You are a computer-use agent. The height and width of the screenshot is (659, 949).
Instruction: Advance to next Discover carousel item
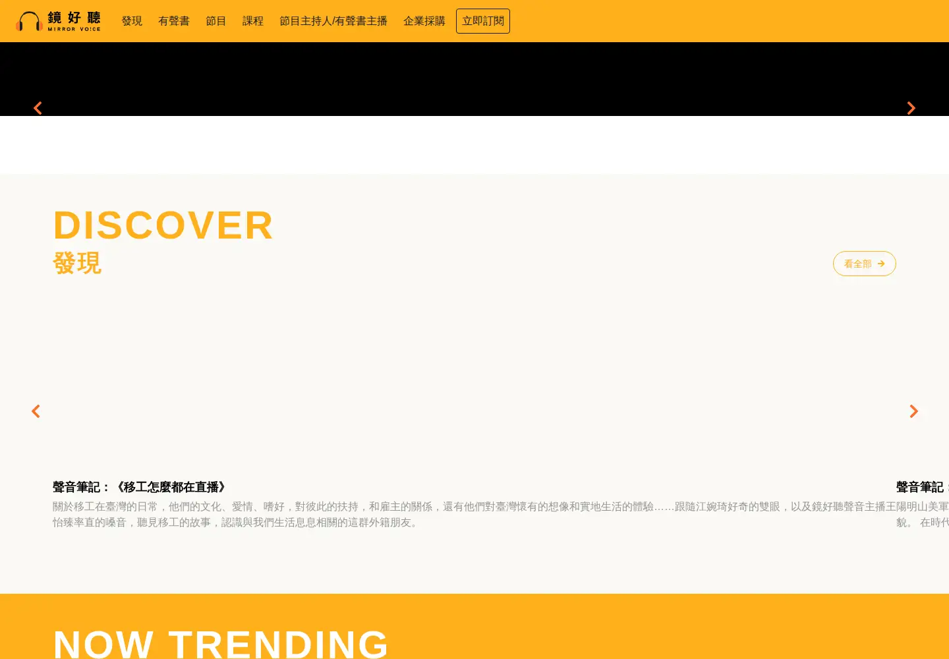click(913, 411)
